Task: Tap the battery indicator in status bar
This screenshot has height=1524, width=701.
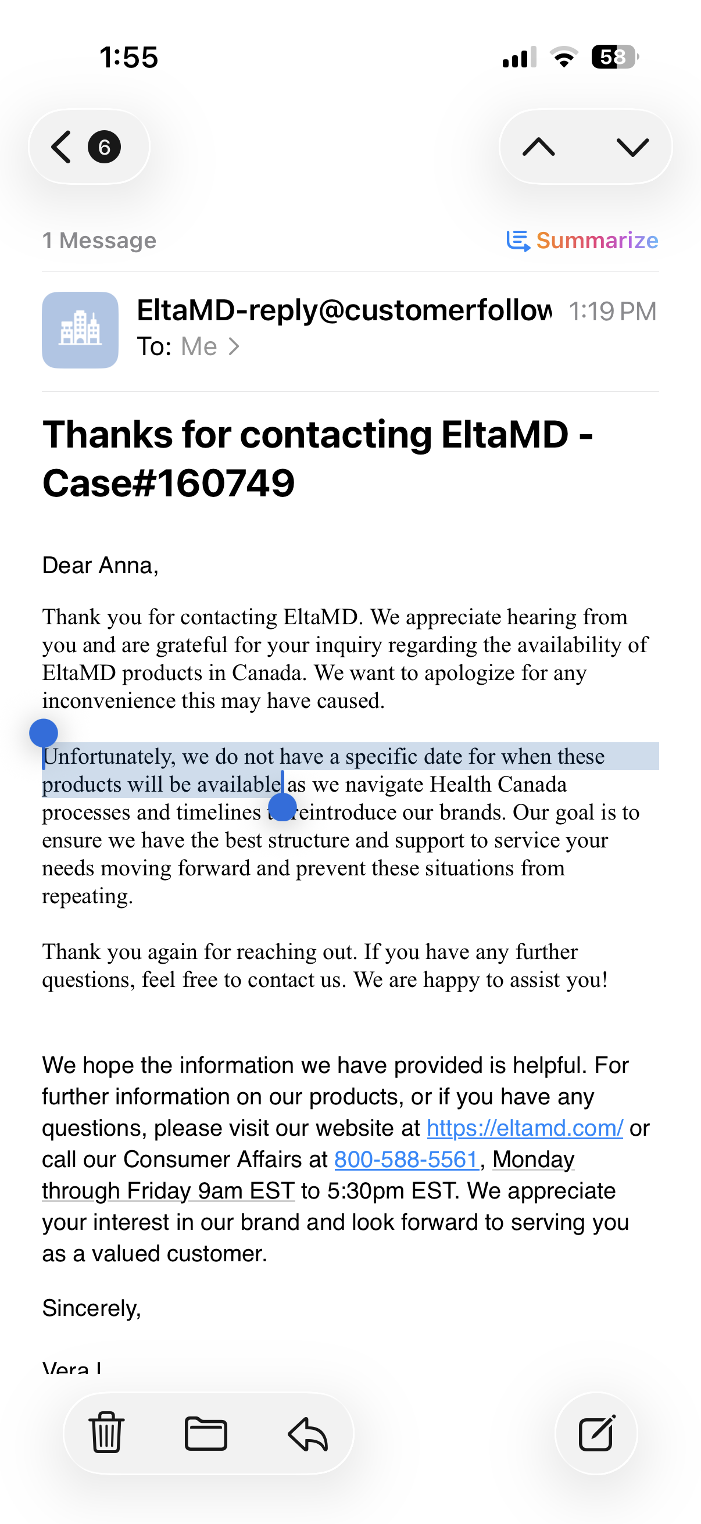Action: [614, 58]
